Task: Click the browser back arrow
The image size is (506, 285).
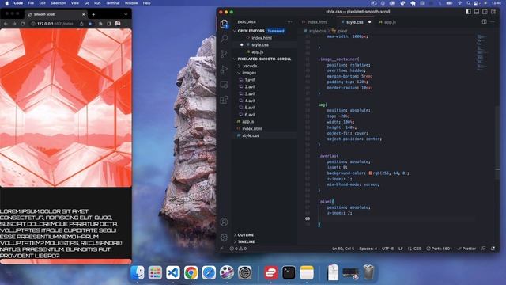Action: click(x=6, y=24)
